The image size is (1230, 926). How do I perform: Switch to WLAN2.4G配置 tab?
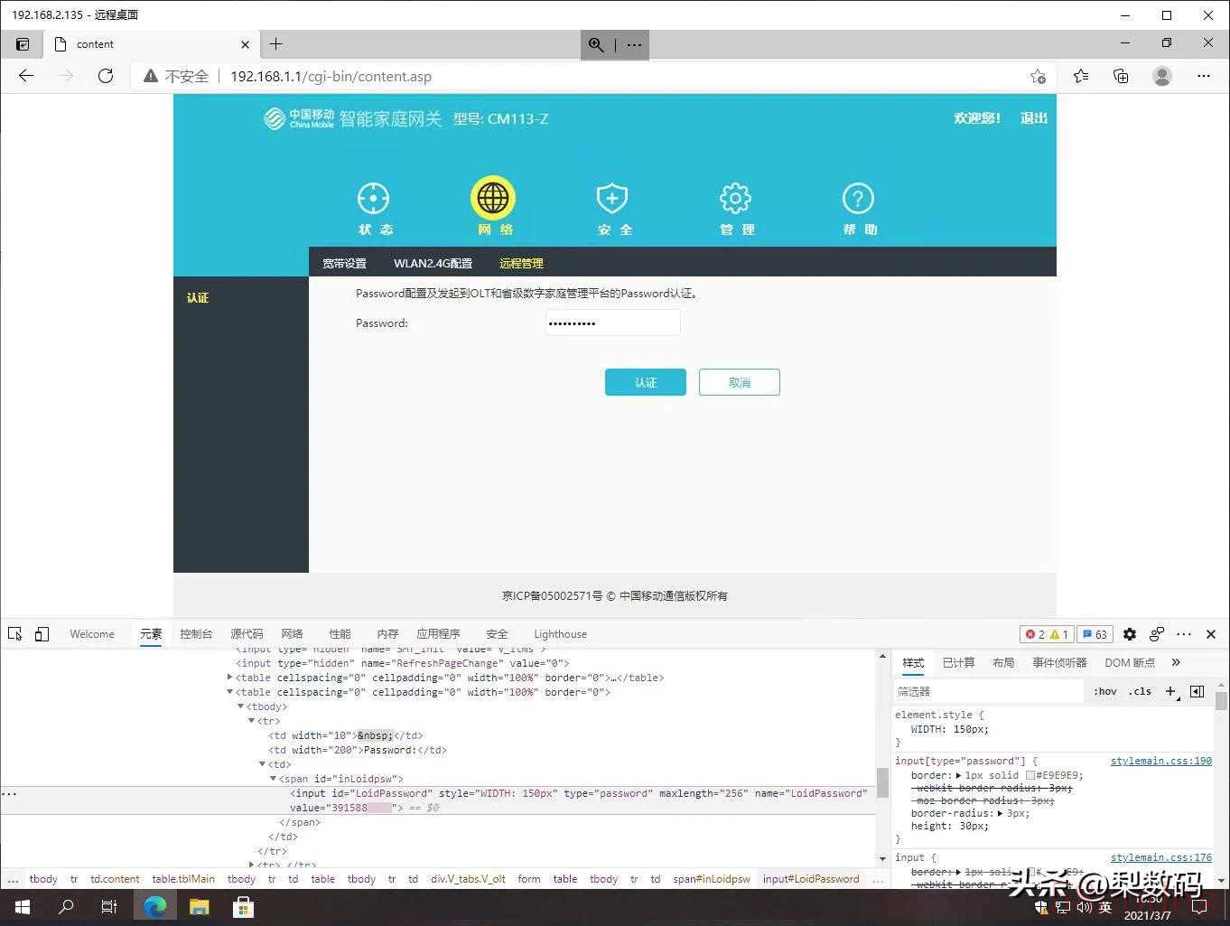pyautogui.click(x=433, y=263)
